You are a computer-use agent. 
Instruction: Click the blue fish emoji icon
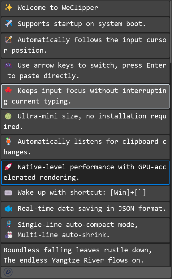pos(8,209)
